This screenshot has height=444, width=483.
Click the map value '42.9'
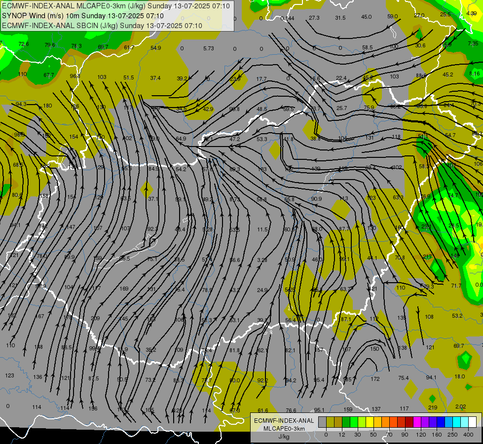[x=208, y=109]
